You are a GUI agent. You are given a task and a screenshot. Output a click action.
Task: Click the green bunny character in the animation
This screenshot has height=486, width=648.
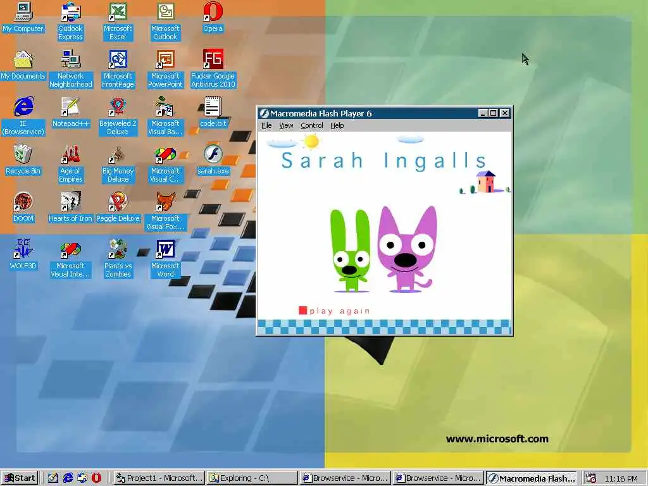[x=351, y=251]
